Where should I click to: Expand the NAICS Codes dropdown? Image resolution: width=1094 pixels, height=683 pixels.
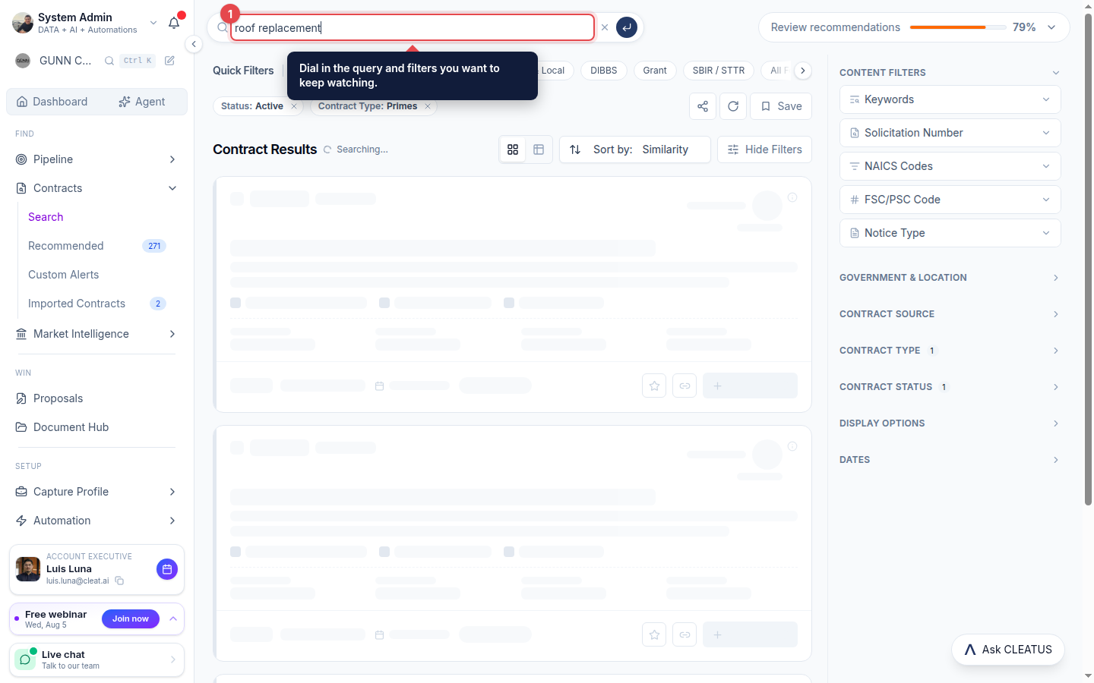[950, 166]
